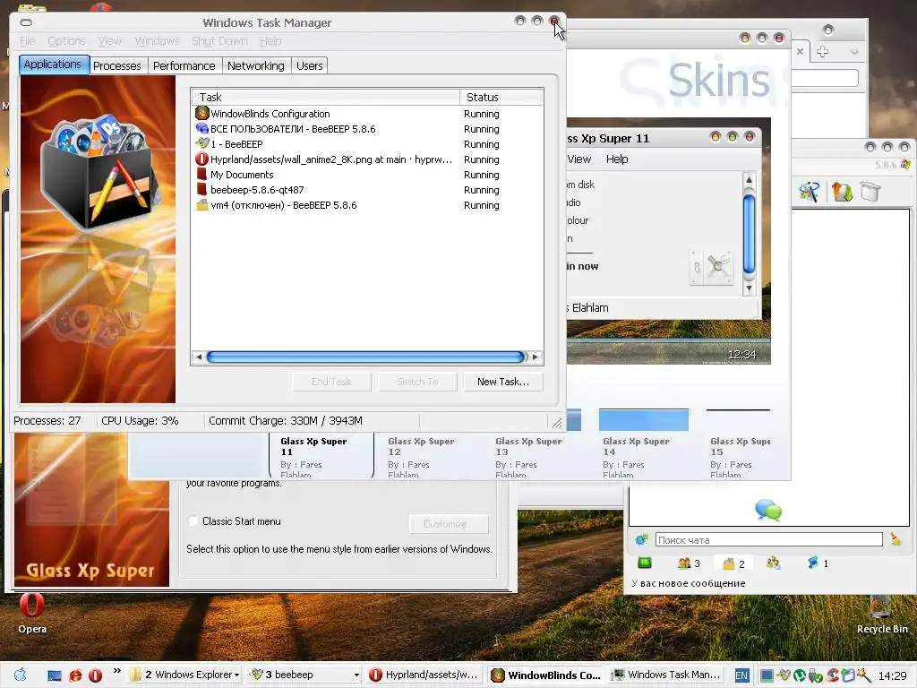The image size is (917, 688).
Task: Open the Opera desktop shortcut
Action: coord(31,613)
